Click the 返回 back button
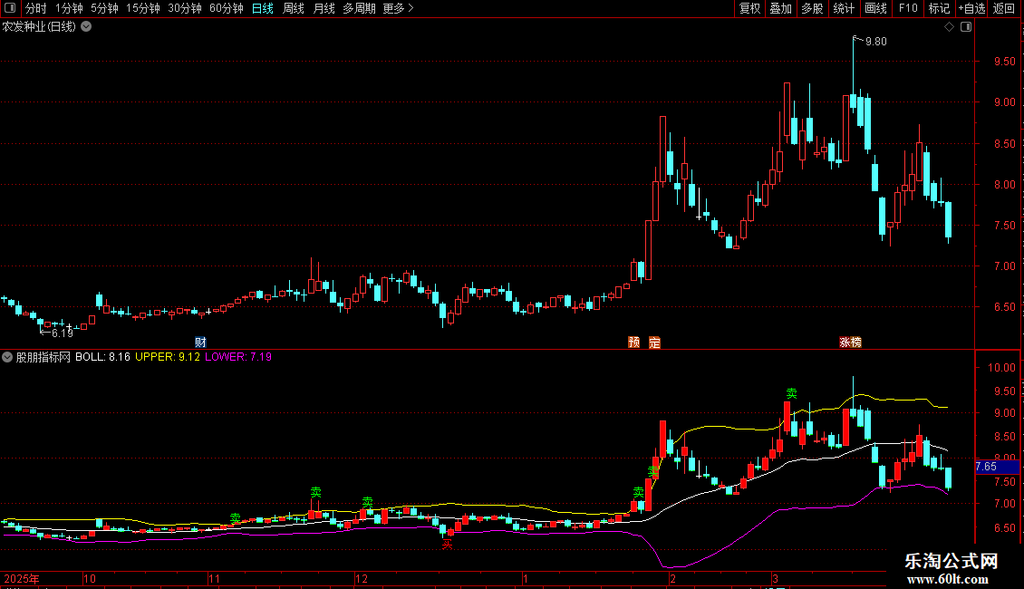1024x589 pixels. [1004, 8]
